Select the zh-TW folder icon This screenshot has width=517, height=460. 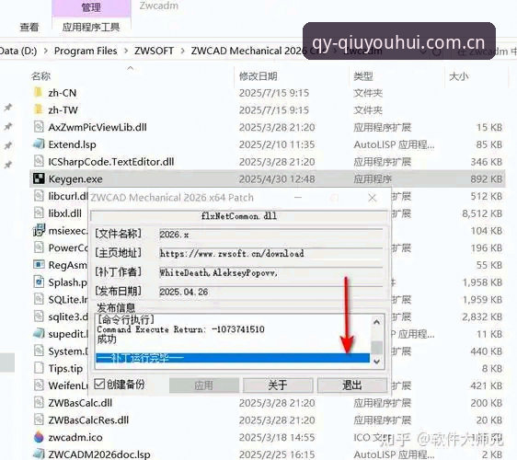point(39,109)
